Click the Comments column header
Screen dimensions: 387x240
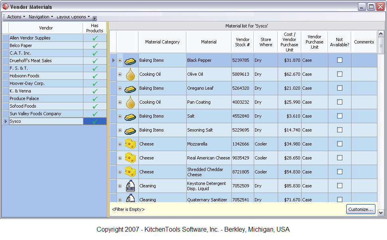pyautogui.click(x=364, y=42)
